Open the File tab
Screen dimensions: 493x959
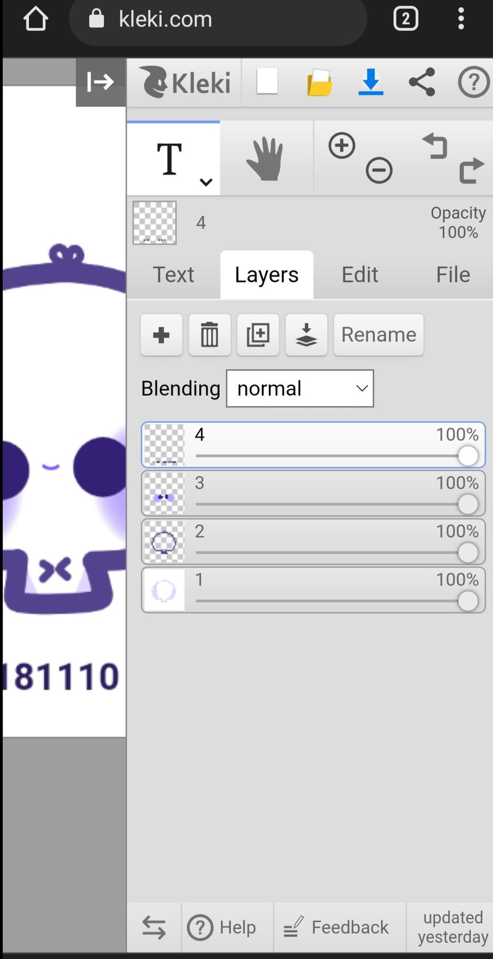[x=453, y=275]
